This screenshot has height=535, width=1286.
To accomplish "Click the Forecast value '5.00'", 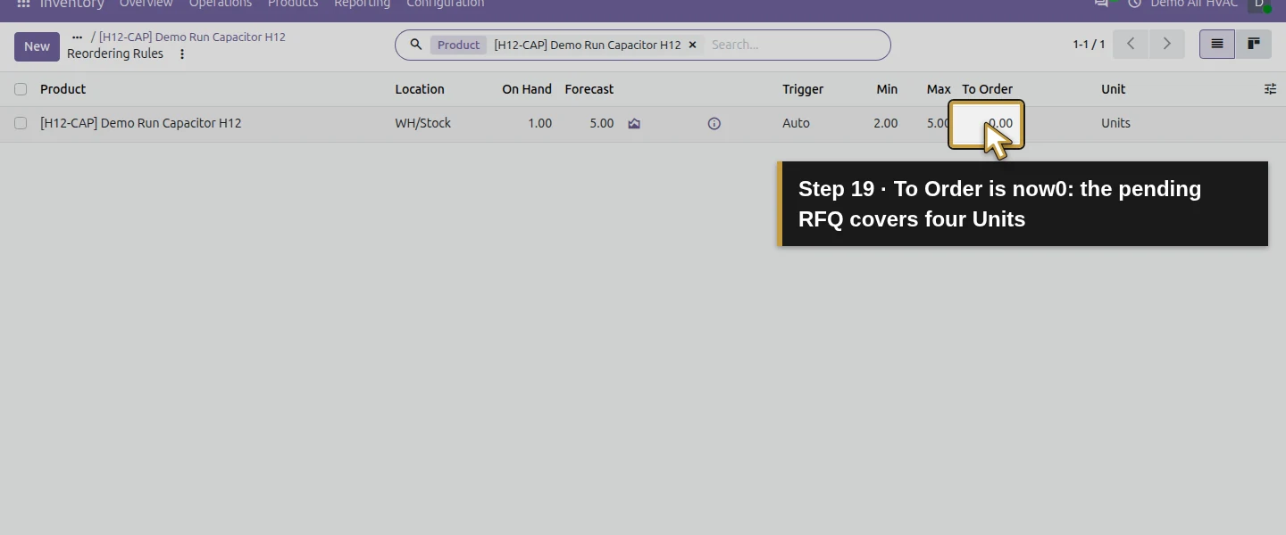I will point(602,123).
